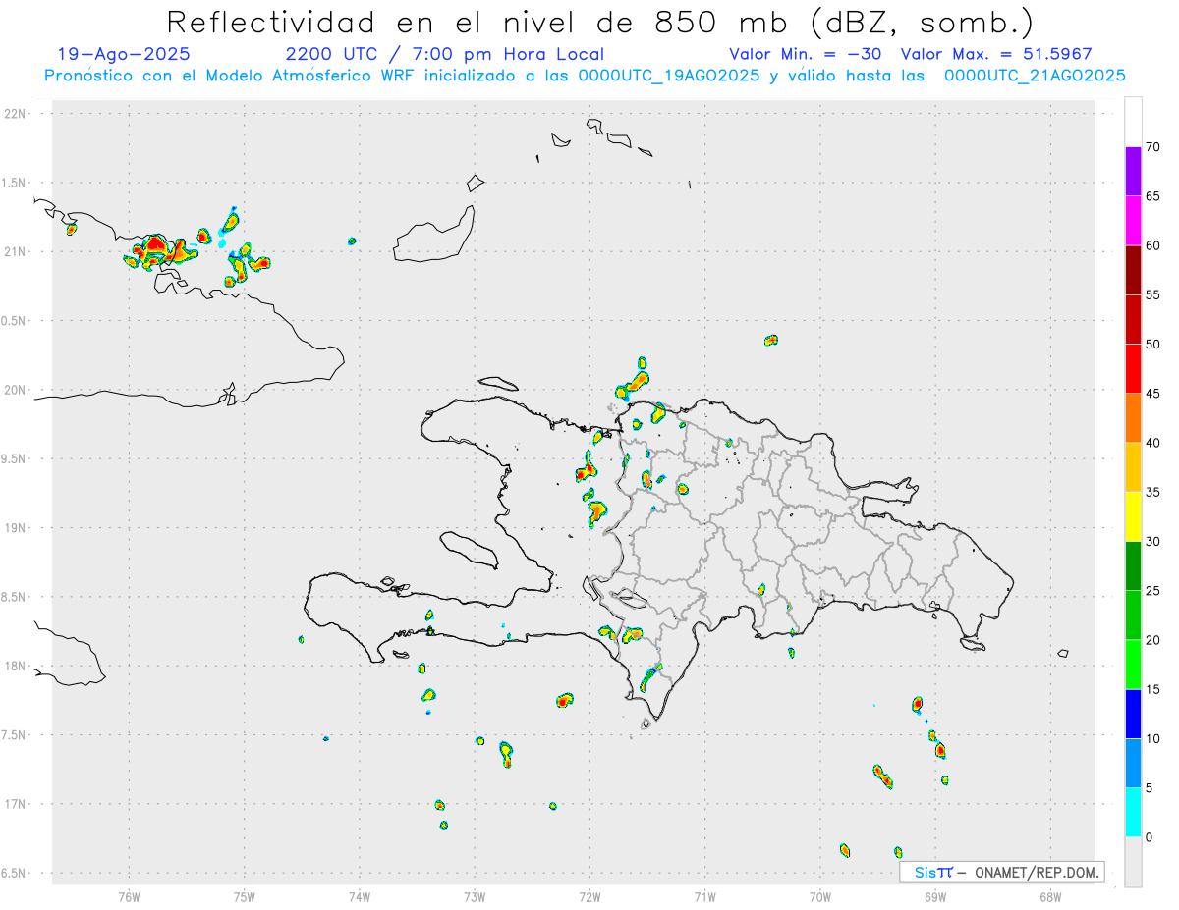Select the yellow 30–35 dBZ colorbar segment
Screen dimensions: 1179x910
tap(1133, 516)
